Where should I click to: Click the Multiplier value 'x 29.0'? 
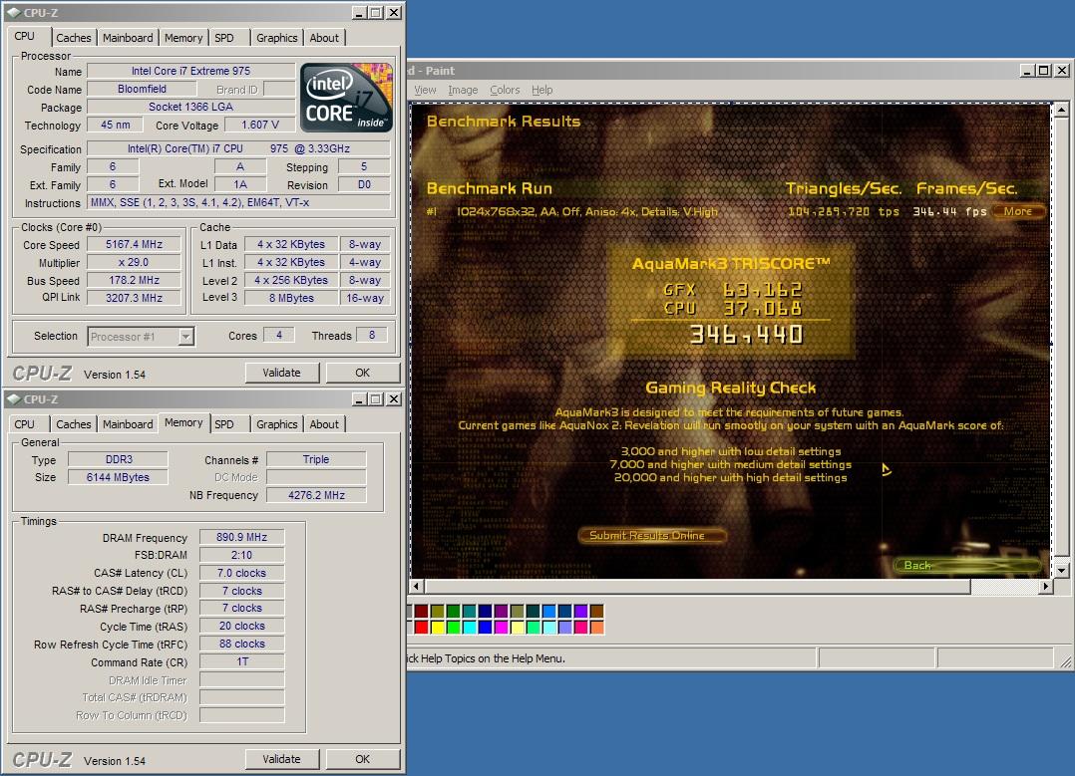[135, 262]
